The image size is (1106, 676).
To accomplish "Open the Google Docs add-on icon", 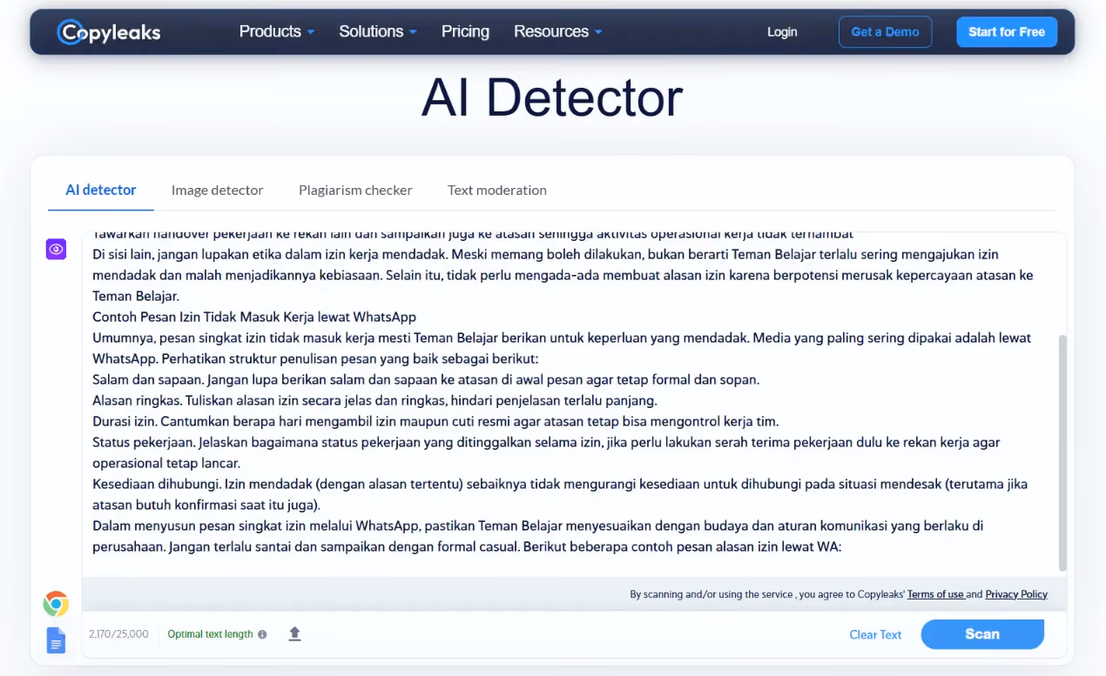I will [57, 640].
